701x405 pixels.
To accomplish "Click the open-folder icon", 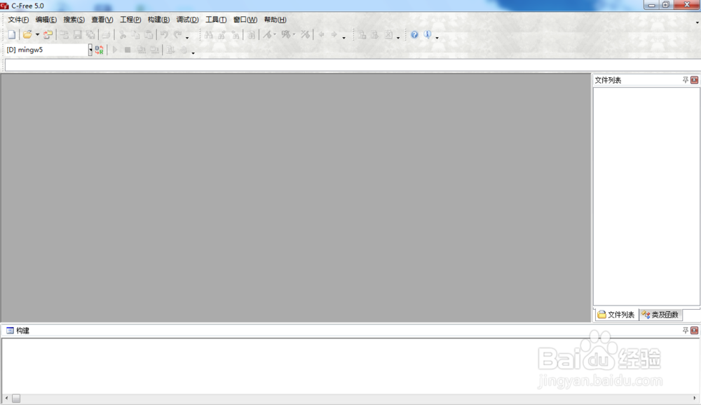I will (x=27, y=34).
